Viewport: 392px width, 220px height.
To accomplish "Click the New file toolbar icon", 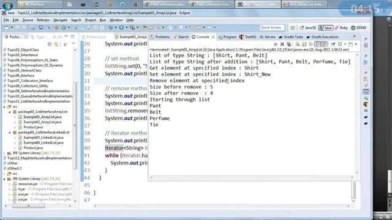I will [7, 28].
